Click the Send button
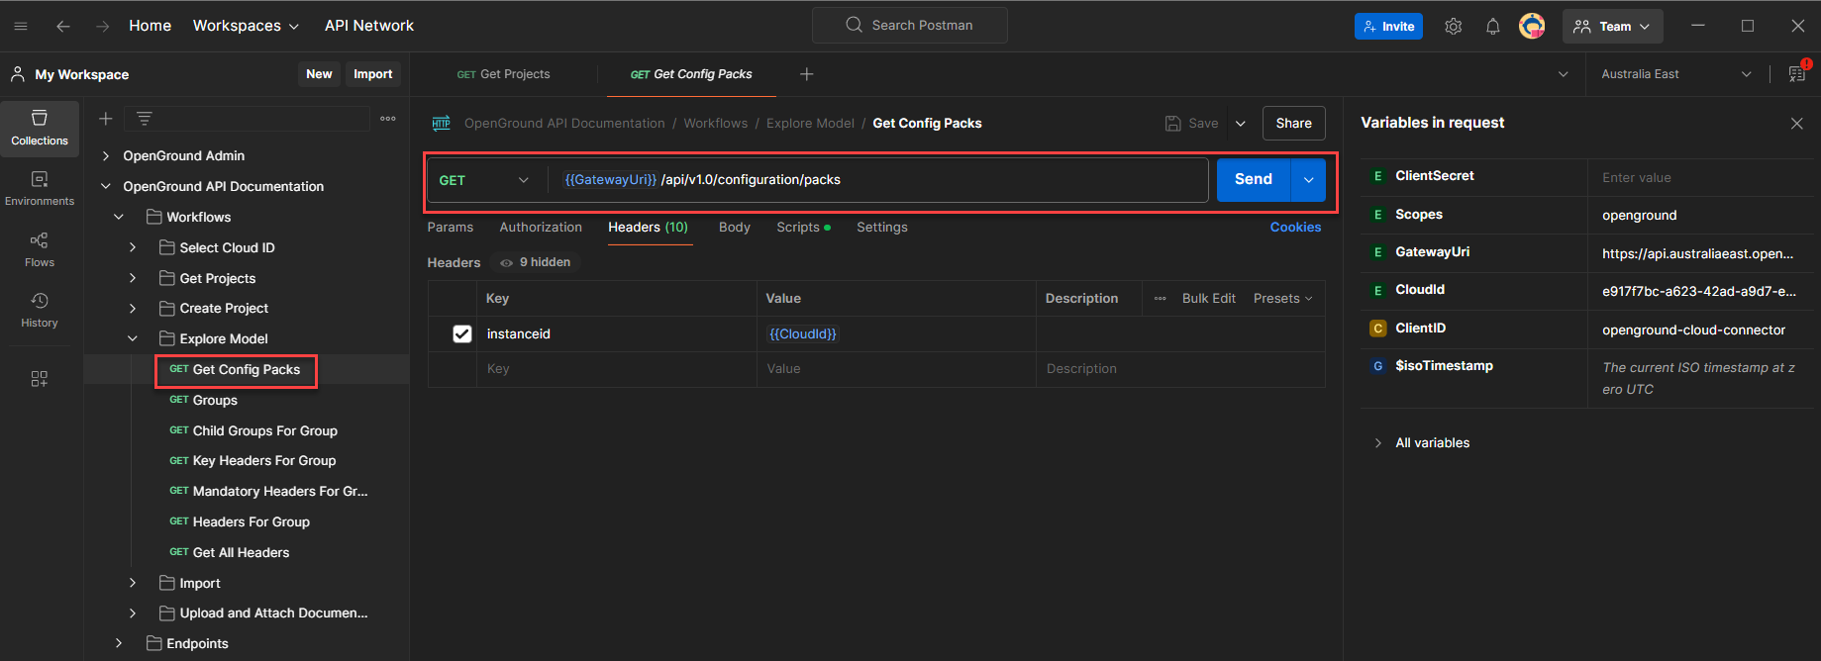Viewport: 1821px width, 661px height. [1254, 180]
